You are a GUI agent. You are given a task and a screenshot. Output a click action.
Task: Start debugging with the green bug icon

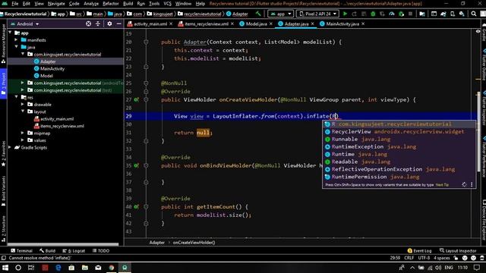point(373,14)
